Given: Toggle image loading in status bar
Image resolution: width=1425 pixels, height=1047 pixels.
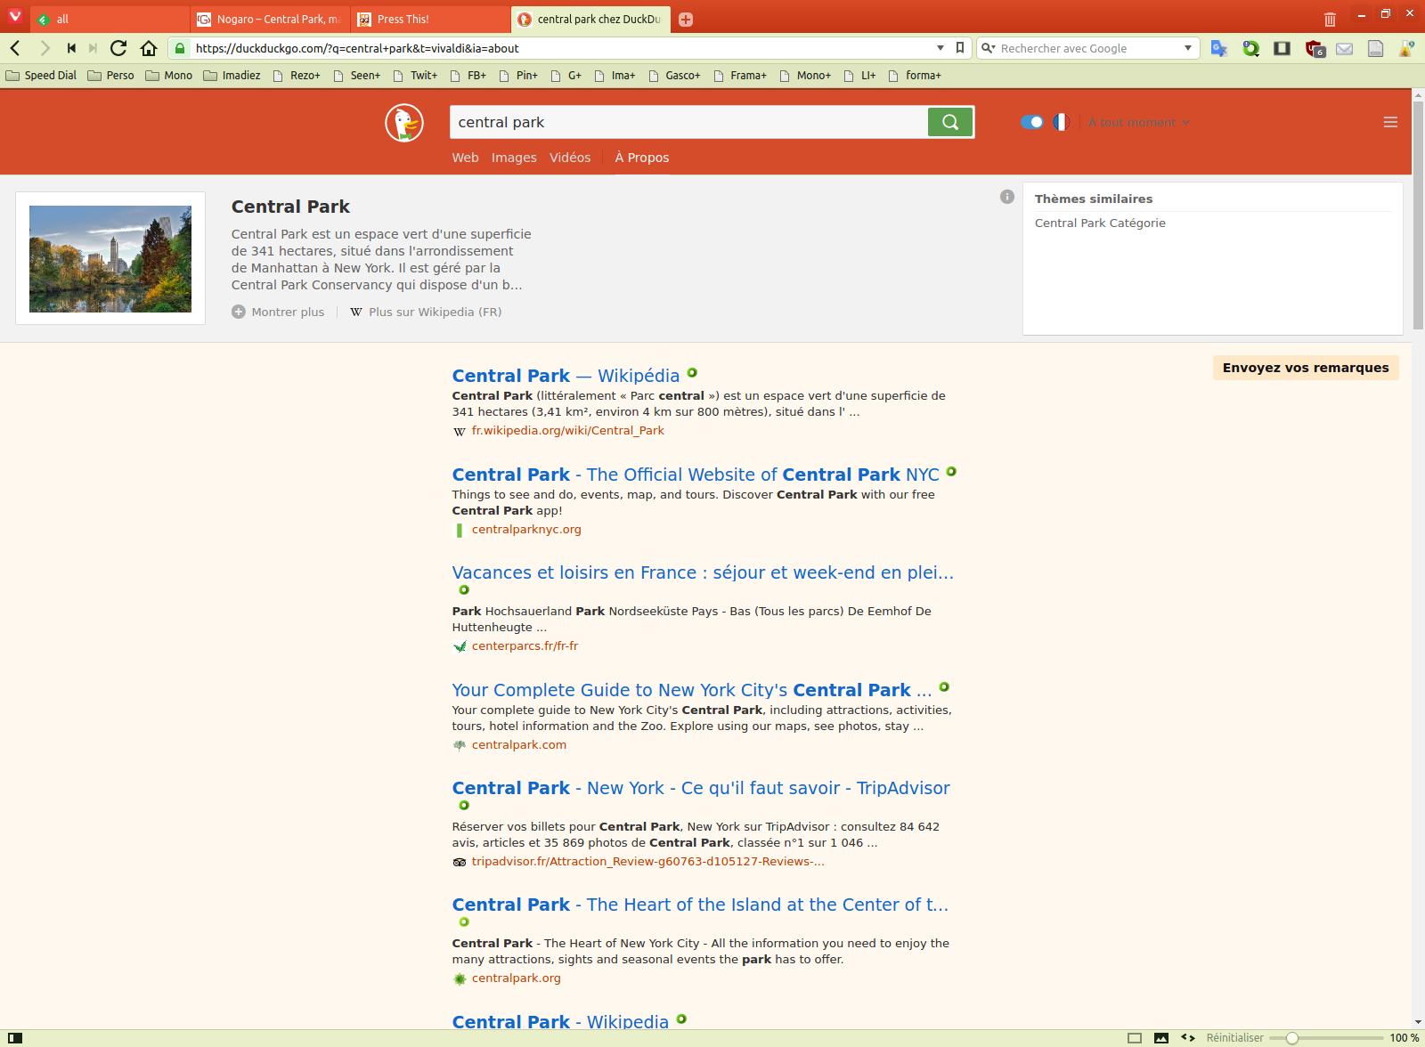Looking at the screenshot, I should click(1161, 1038).
